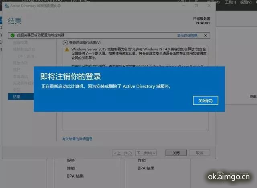This screenshot has width=257, height=188.
Task: Open the 视图(V) menu
Action: [246, 2]
